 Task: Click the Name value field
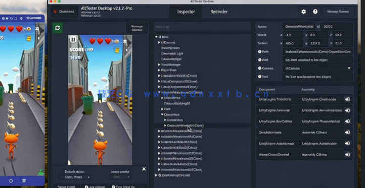coord(299,26)
